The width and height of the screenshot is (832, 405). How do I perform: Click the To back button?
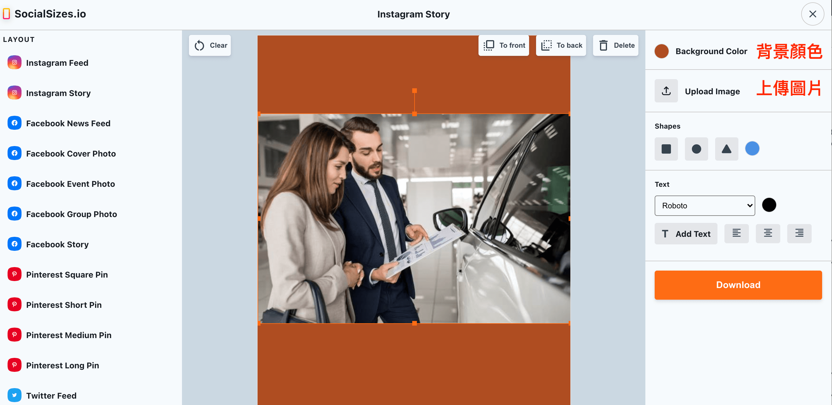point(560,45)
